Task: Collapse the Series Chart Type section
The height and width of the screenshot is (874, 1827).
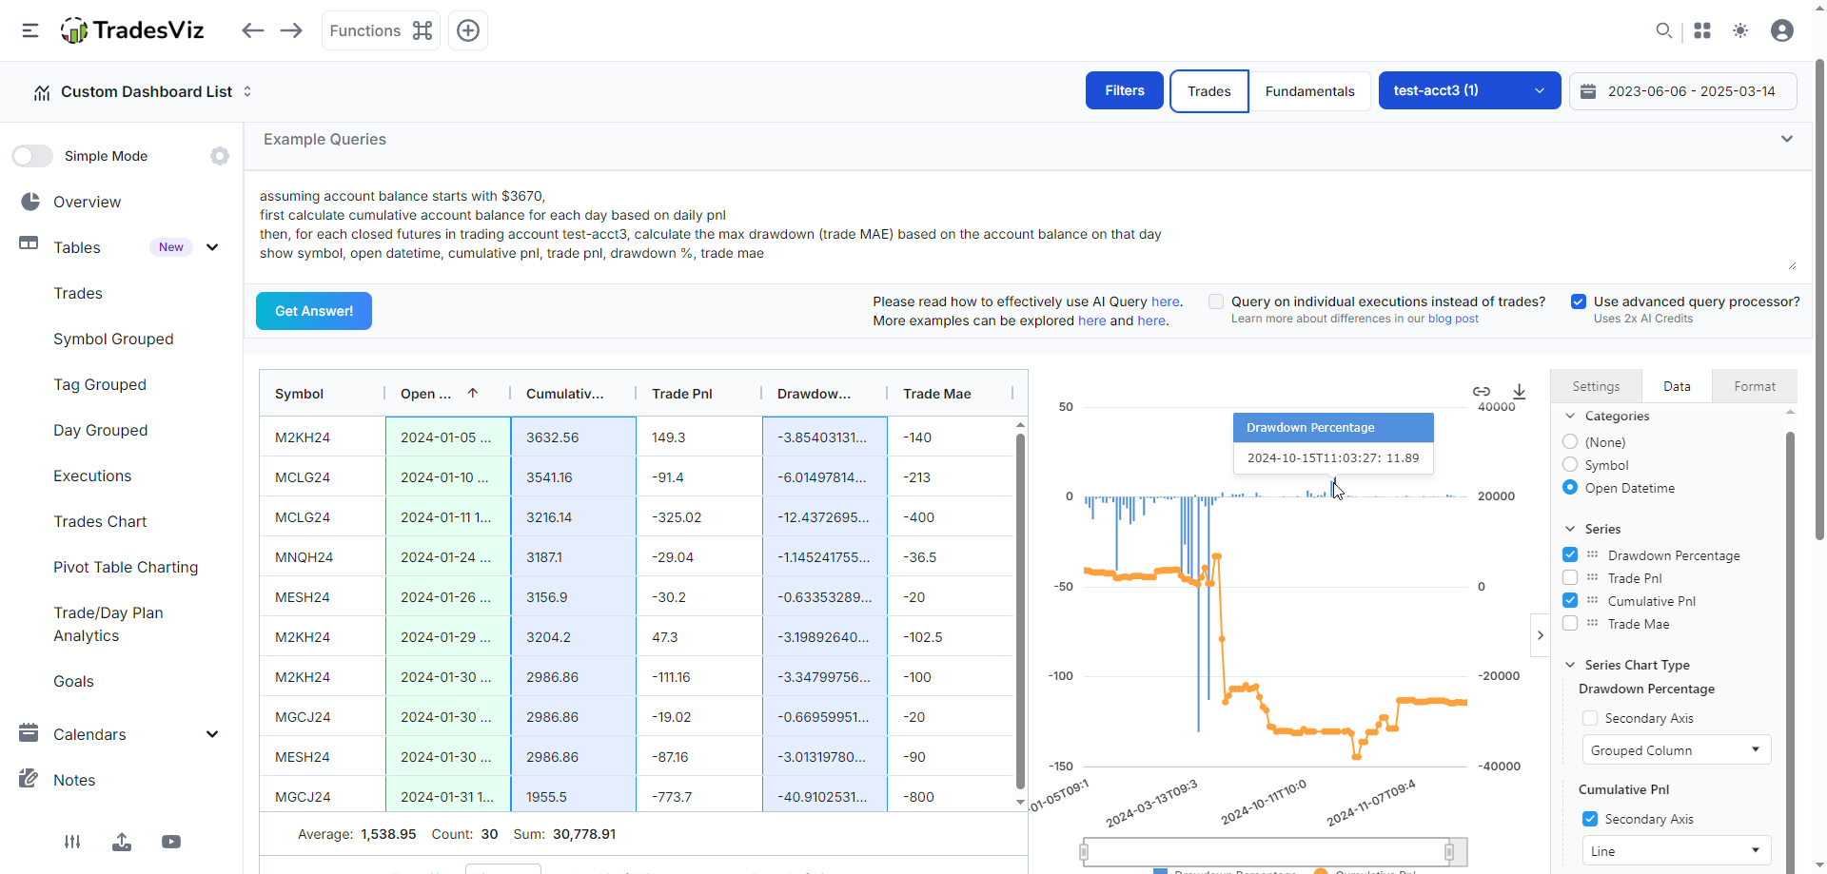Action: (x=1570, y=665)
